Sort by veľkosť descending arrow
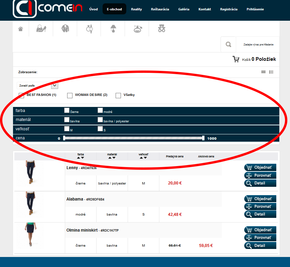 pos(146,158)
